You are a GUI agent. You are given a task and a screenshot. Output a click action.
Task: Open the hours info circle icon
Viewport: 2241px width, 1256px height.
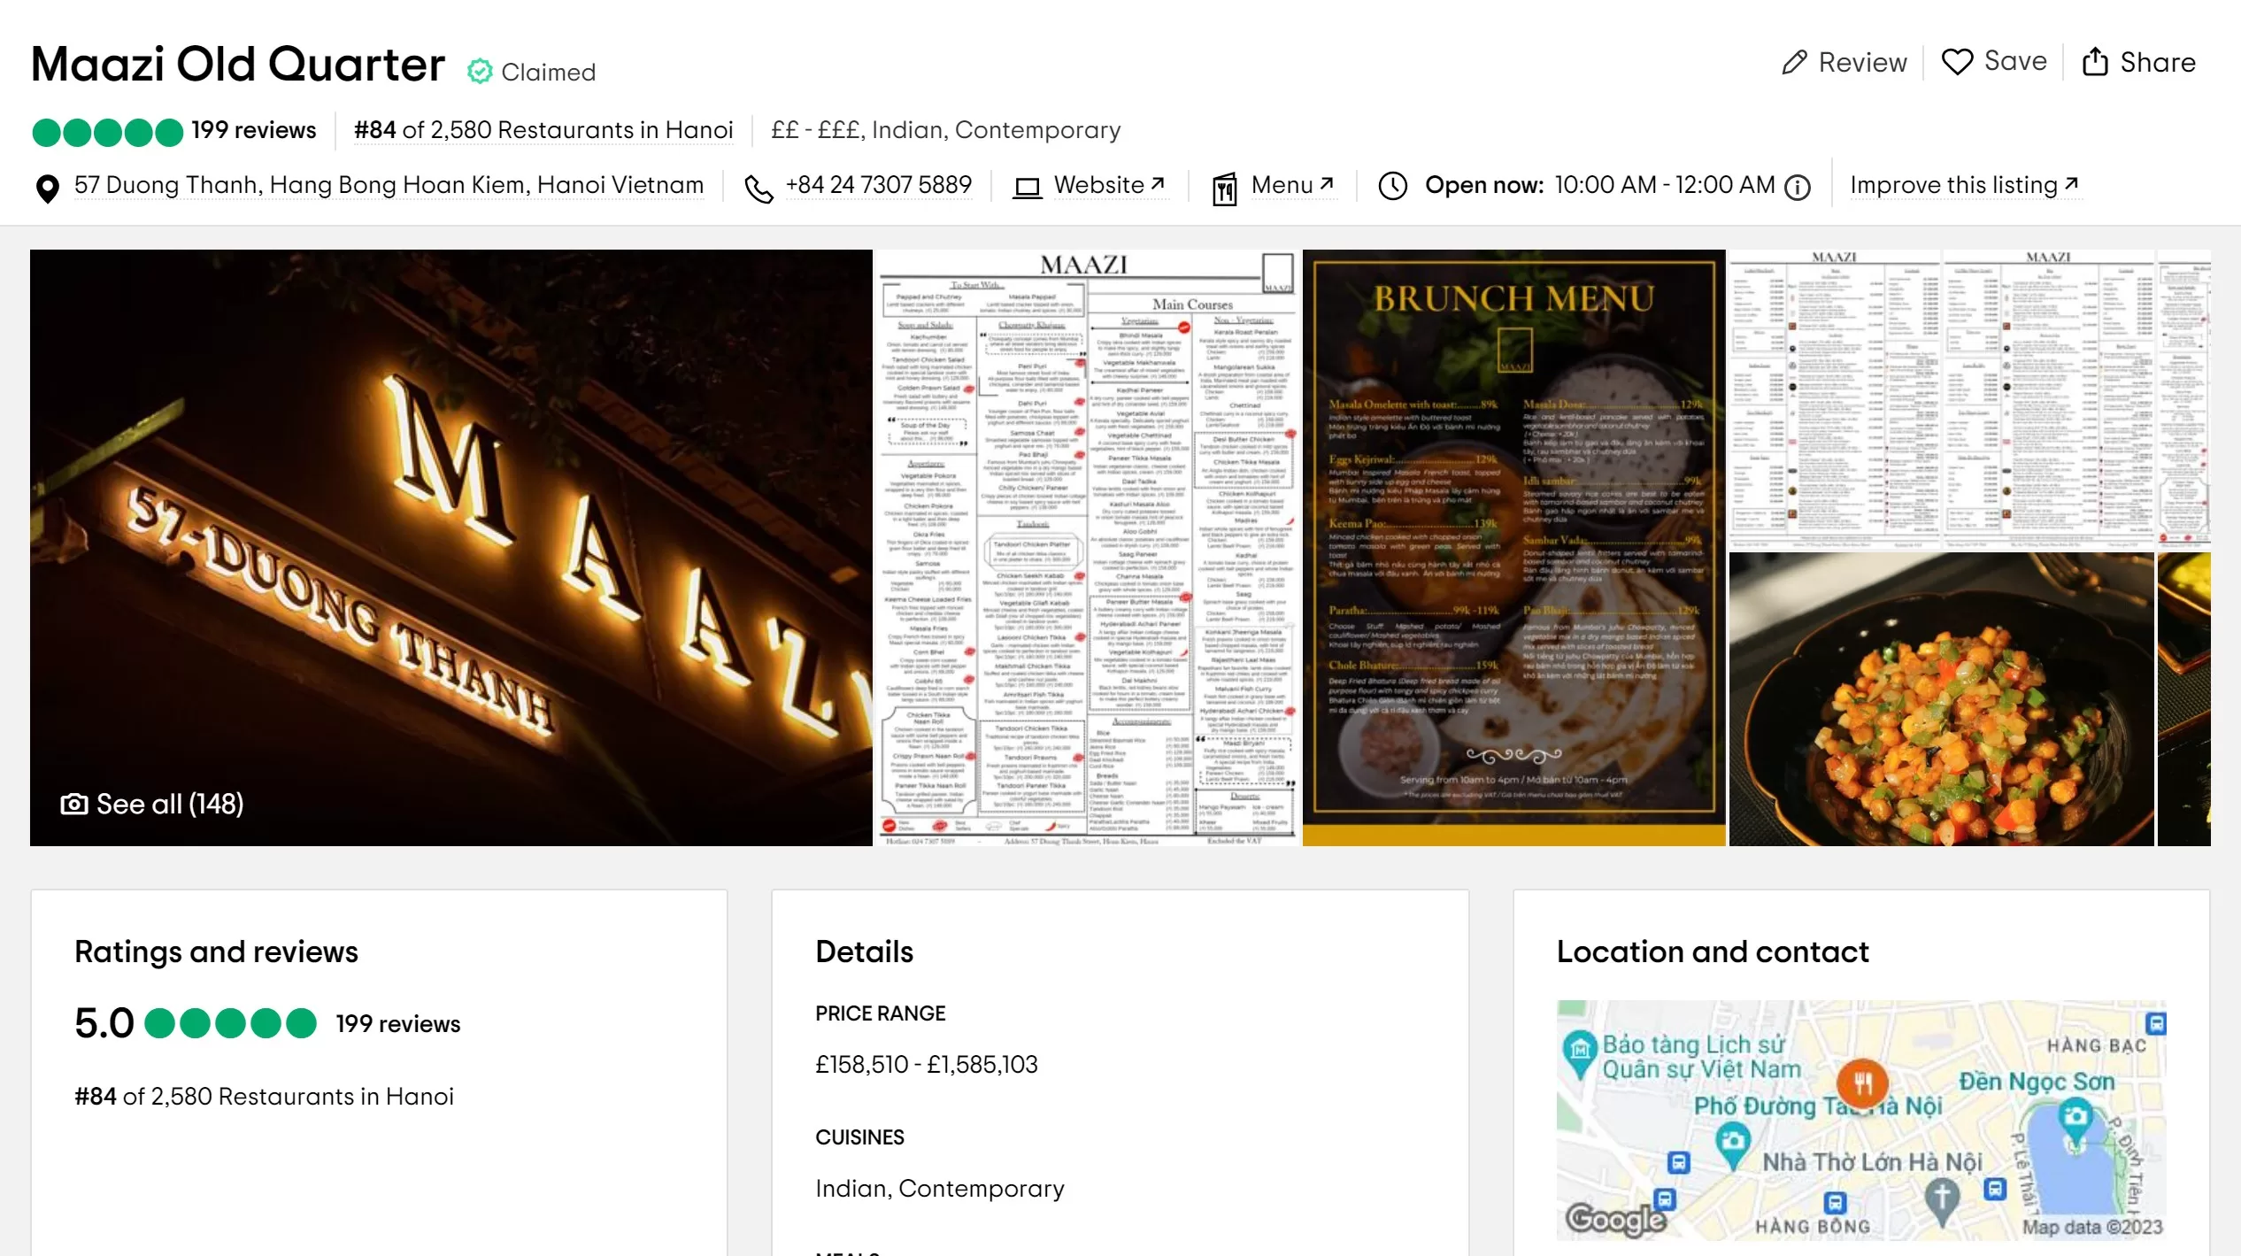coord(1798,188)
